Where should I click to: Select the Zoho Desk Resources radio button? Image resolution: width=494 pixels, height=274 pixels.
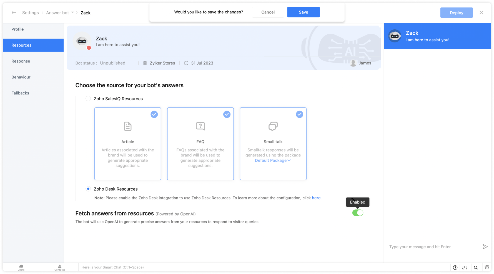88,189
